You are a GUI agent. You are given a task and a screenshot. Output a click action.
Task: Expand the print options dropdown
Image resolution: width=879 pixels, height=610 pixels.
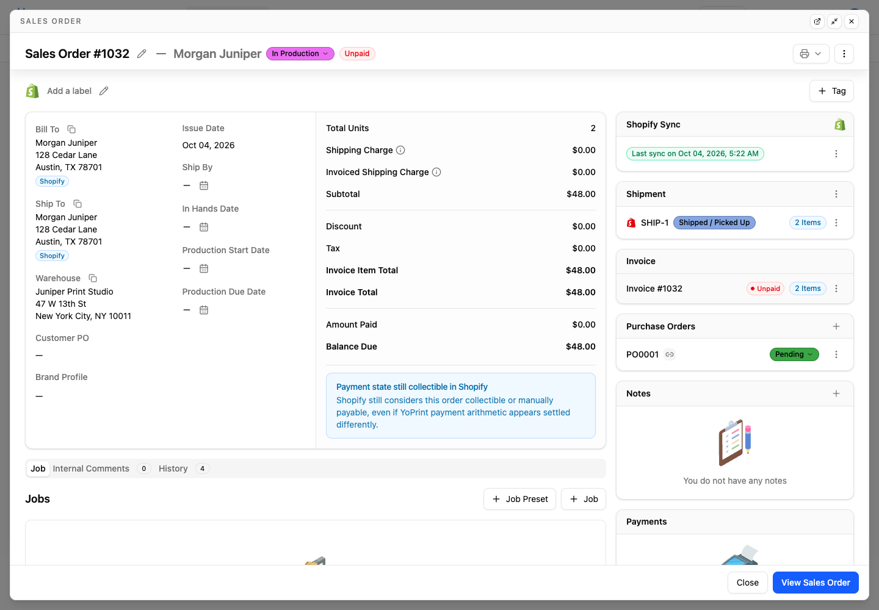click(811, 54)
